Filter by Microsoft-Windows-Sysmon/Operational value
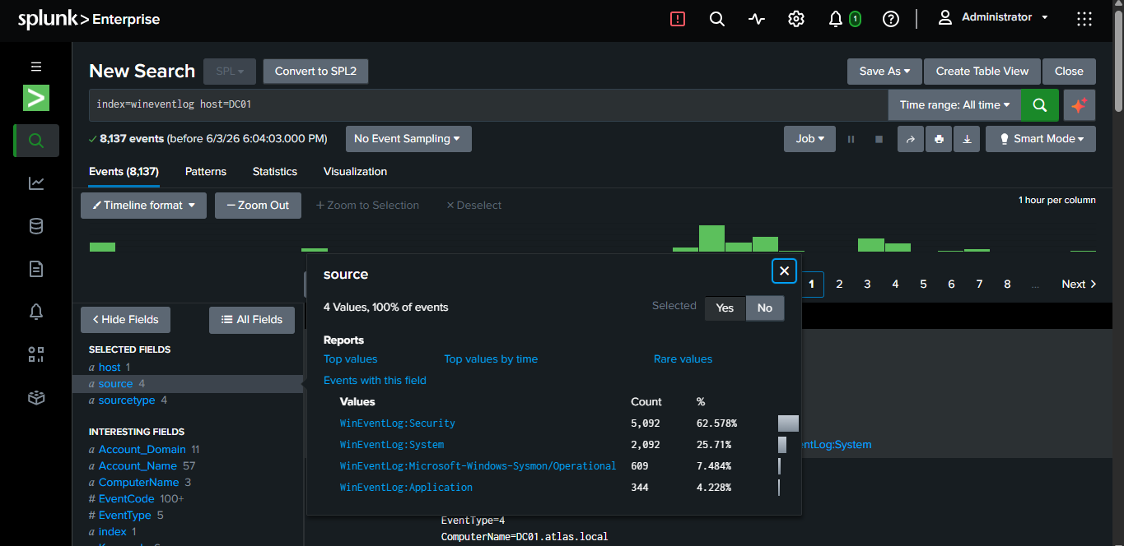 478,466
